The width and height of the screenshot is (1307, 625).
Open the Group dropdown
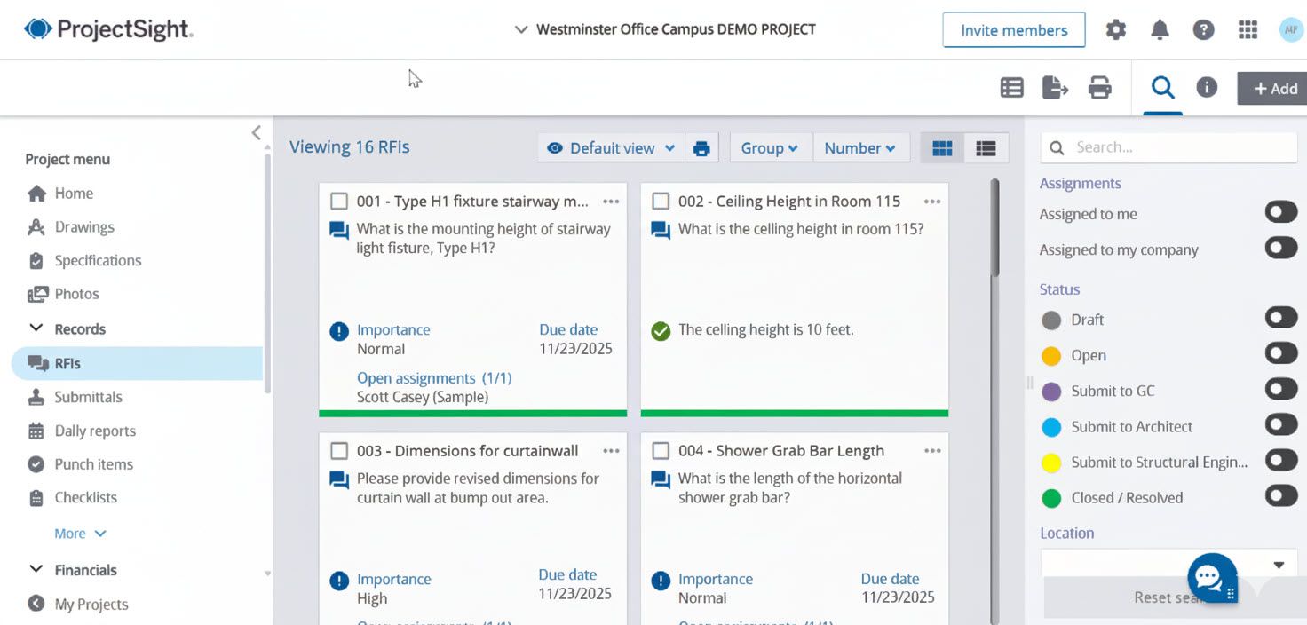point(770,148)
